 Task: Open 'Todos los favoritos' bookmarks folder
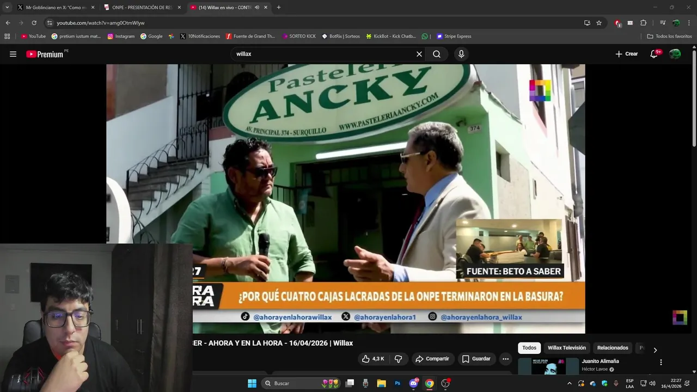pyautogui.click(x=669, y=36)
